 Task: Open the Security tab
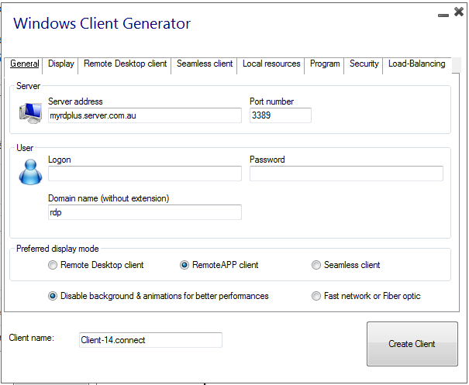pyautogui.click(x=364, y=64)
